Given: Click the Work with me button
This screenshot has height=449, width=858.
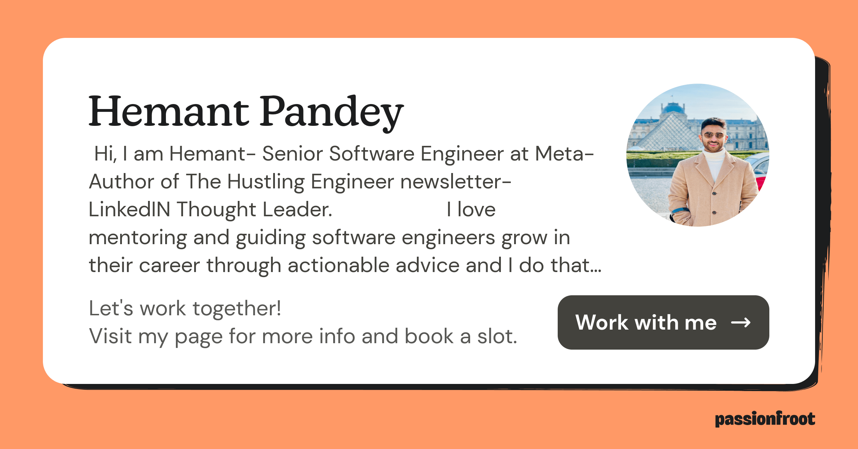Looking at the screenshot, I should [663, 322].
